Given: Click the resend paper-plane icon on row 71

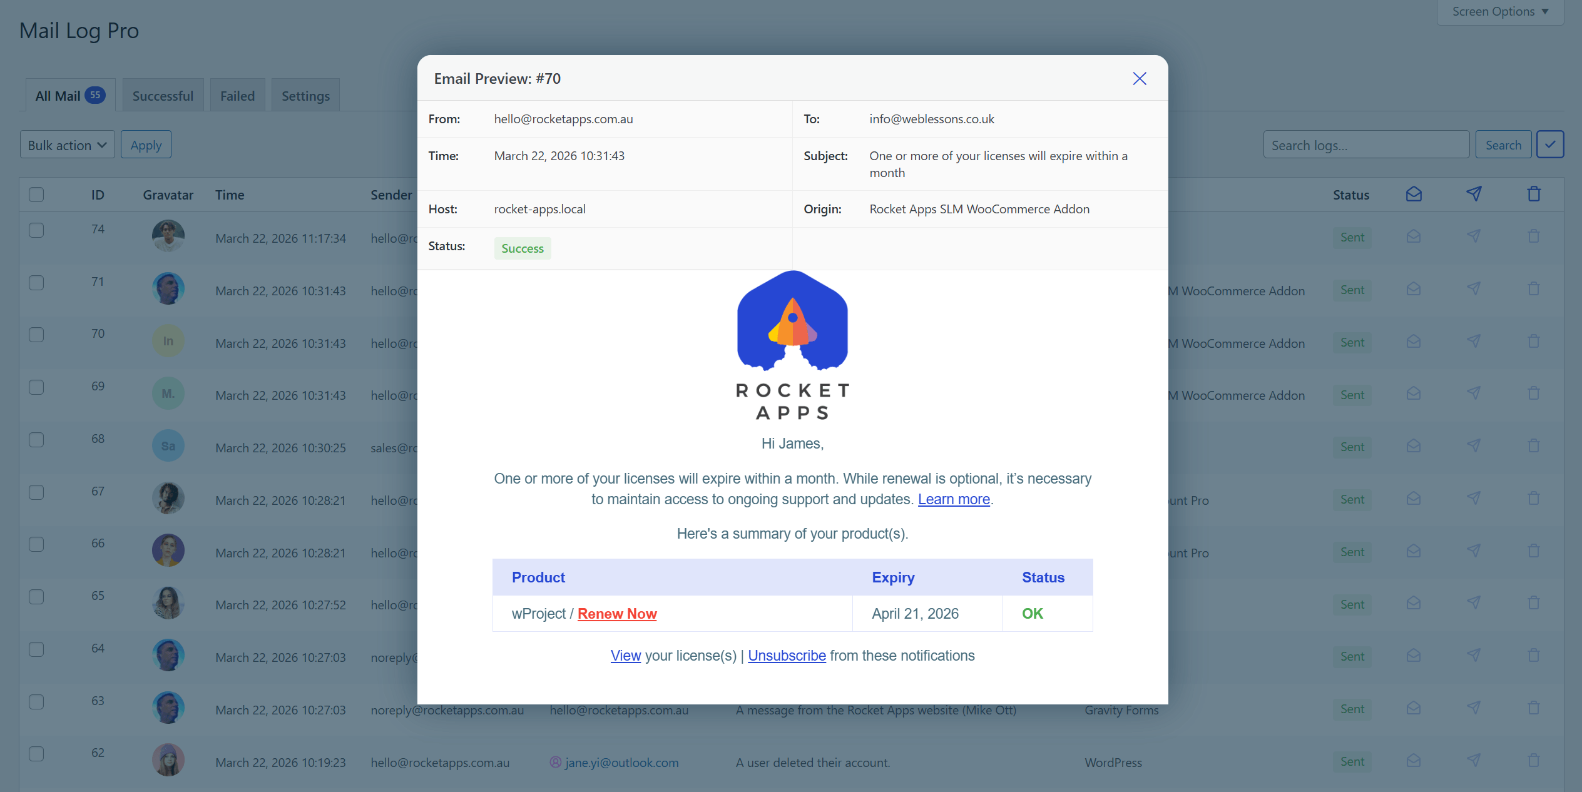Looking at the screenshot, I should pos(1474,288).
